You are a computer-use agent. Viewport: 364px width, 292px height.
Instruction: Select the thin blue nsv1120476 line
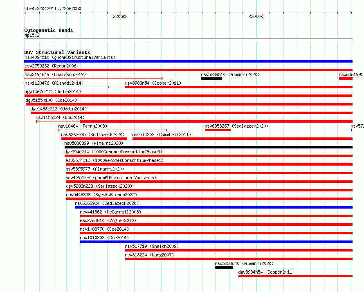(x=67, y=87)
